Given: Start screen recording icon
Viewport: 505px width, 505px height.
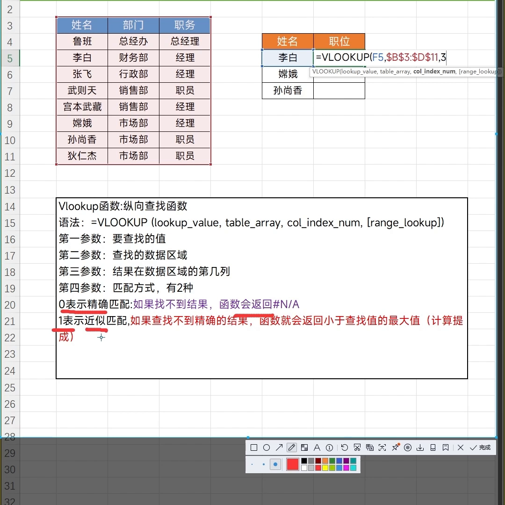Looking at the screenshot, I should (408, 447).
